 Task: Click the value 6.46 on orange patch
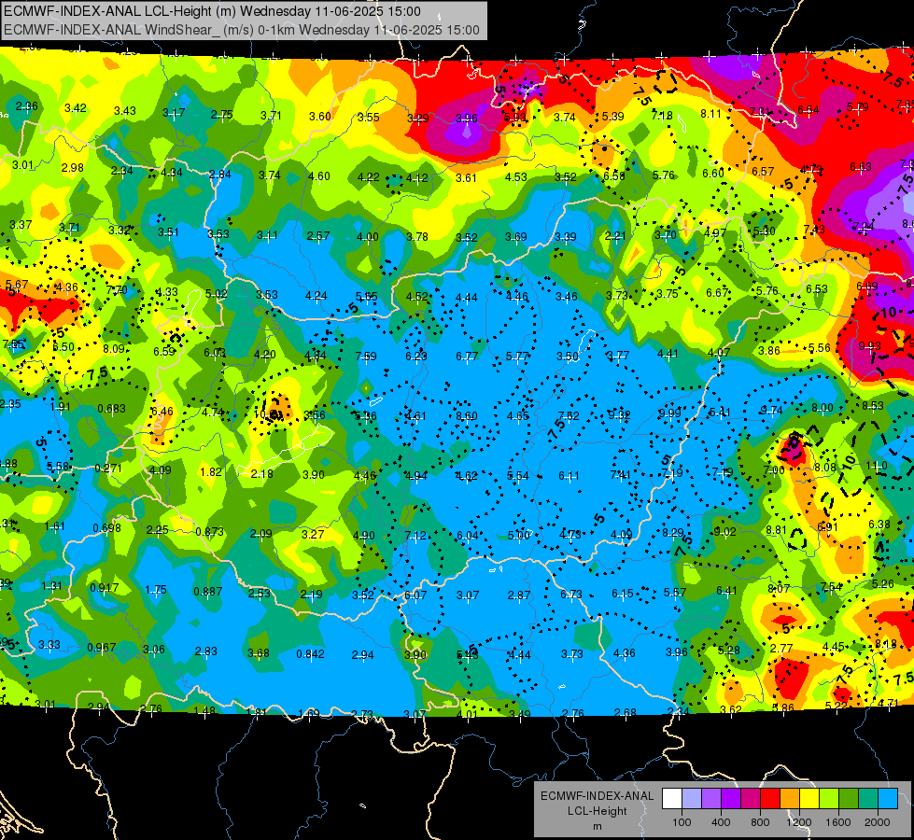point(162,411)
